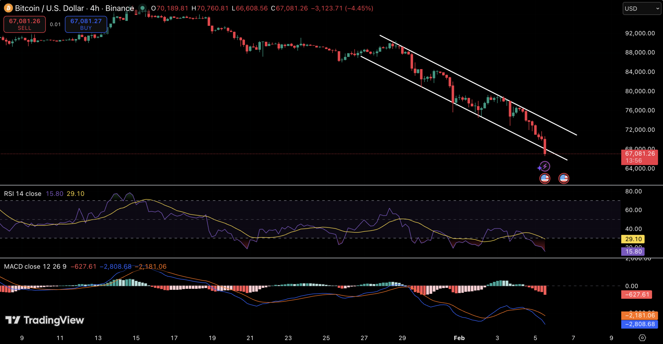The image size is (663, 344).
Task: Click the purple 15.80 label on the RSI scale
Action: (x=633, y=251)
